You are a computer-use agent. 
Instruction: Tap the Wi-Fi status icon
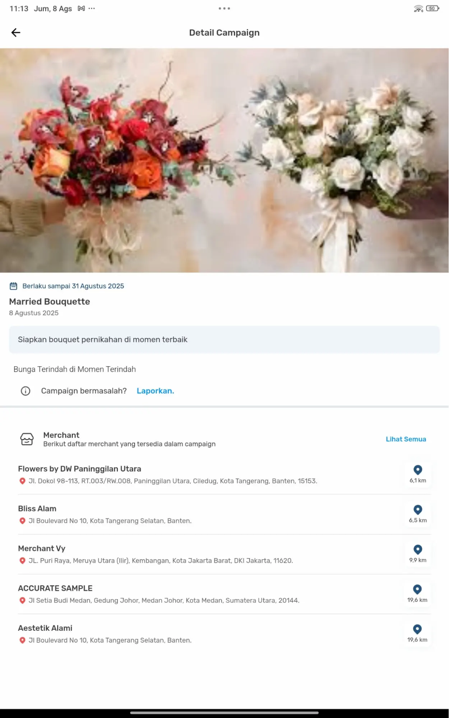(x=418, y=8)
